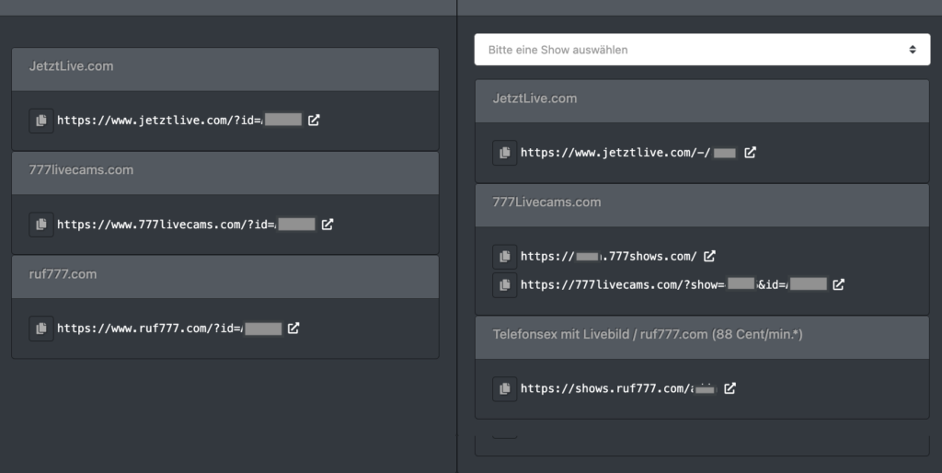Copy the www.777livecams.com/?id= URL
Screen dimensions: 942x473
40,224
